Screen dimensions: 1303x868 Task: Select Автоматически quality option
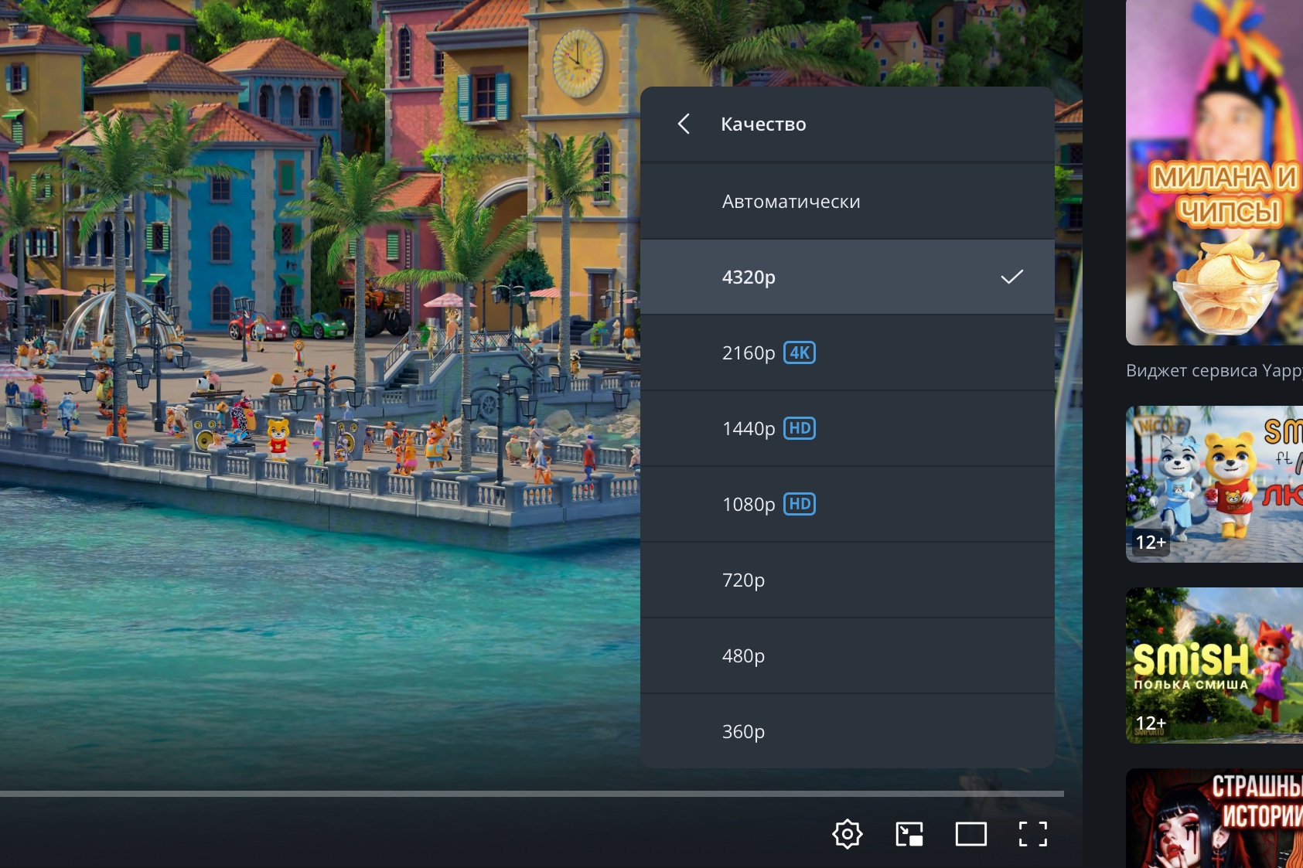click(x=848, y=202)
